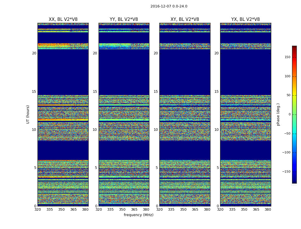301x229 pixels.
Task: Click the 100 tick label on the colorbar
Action: [287, 76]
